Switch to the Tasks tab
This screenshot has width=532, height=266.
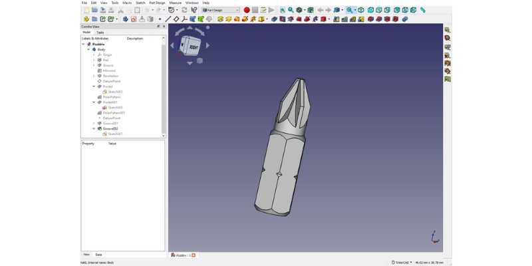pos(100,33)
